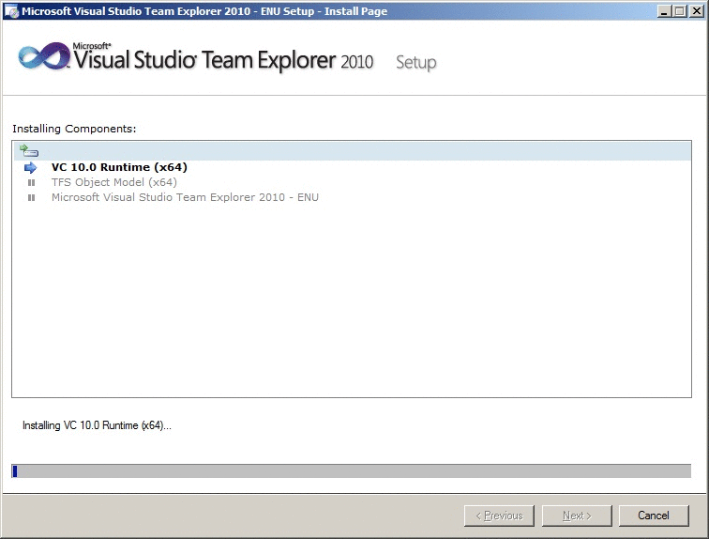
Task: Select the VC 10.0 Runtime (x64) entry
Action: coord(119,167)
